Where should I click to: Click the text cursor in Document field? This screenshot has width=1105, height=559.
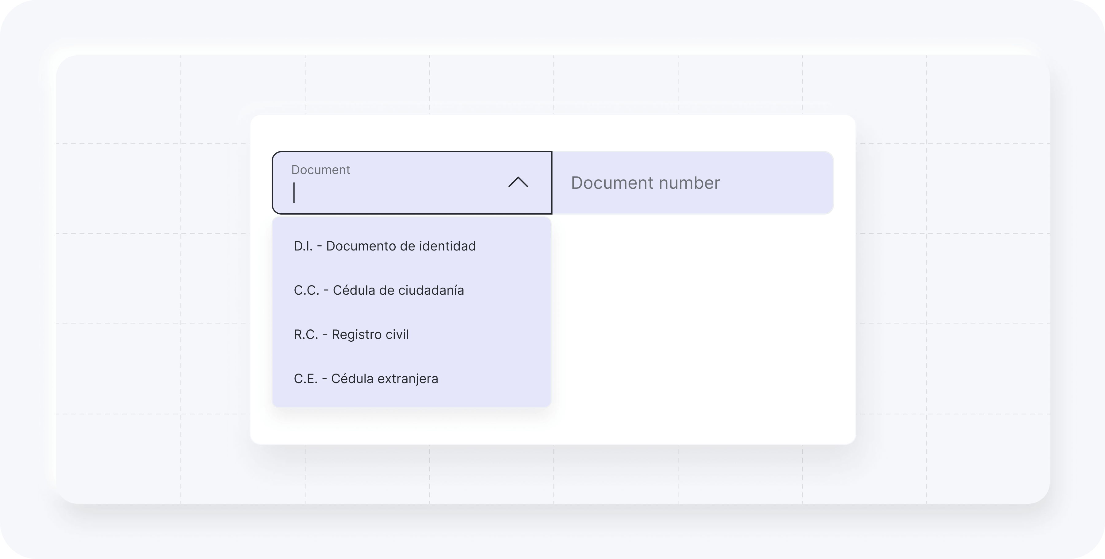point(294,192)
